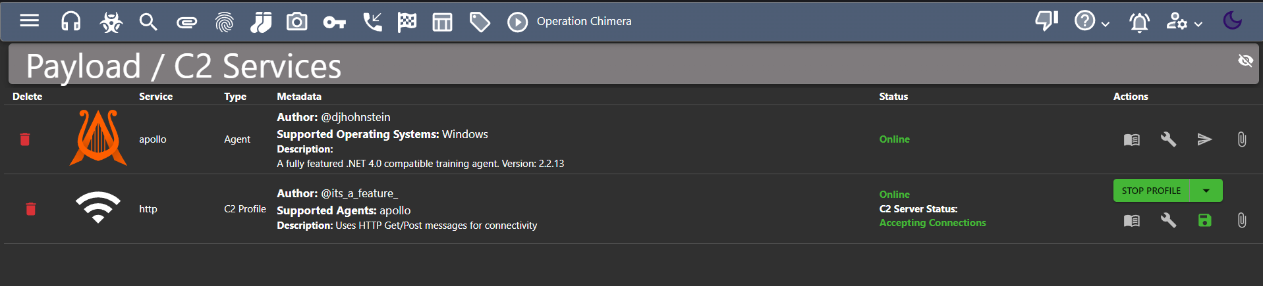The height and width of the screenshot is (286, 1263).
Task: Open active callbacks headphones icon
Action: [70, 22]
